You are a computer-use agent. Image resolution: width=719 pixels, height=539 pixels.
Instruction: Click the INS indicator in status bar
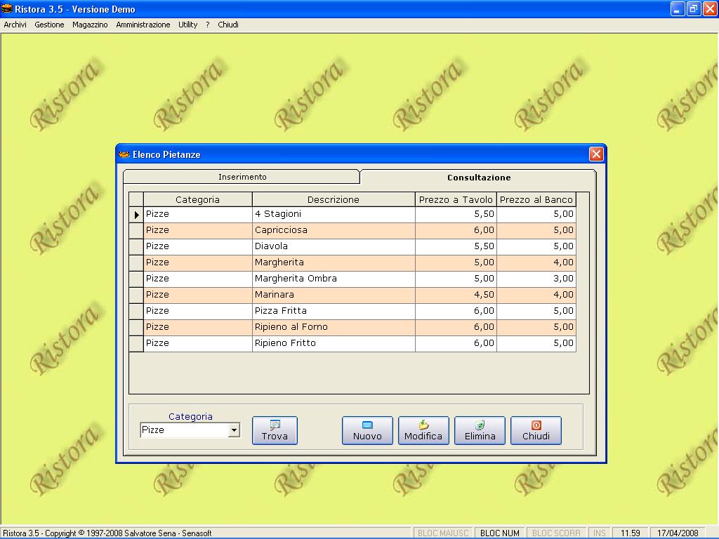[x=600, y=533]
